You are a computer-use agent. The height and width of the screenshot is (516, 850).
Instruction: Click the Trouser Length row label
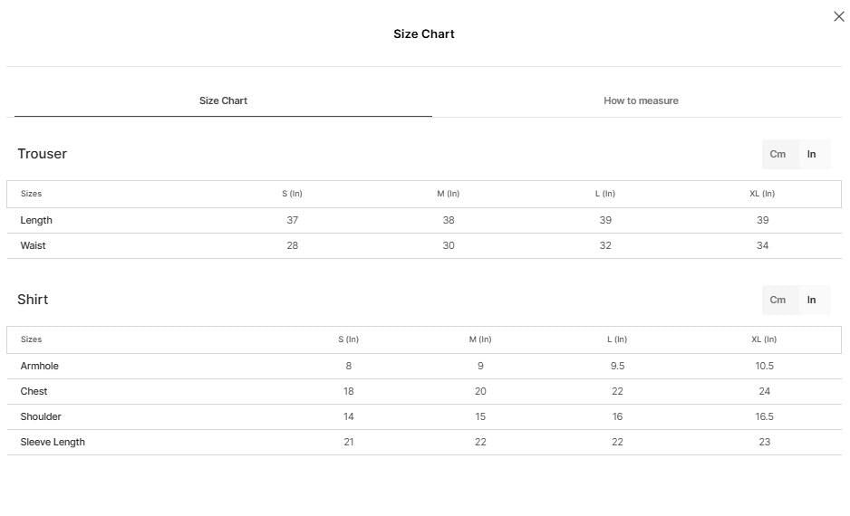coord(36,220)
